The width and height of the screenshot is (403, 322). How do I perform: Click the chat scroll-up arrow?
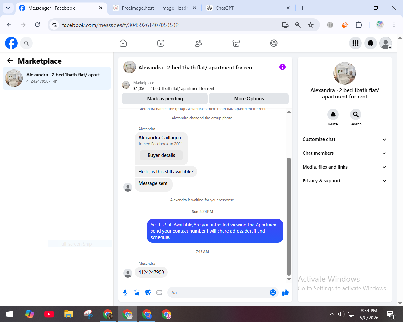coord(289,112)
